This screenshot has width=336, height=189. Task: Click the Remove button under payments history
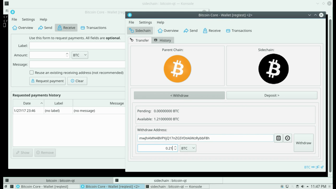[45, 152]
